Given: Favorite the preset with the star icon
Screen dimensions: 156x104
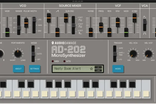Looking at the screenshot, I should click(91, 69).
